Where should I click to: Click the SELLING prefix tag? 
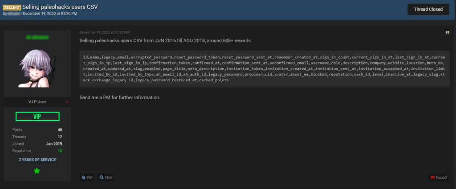pyautogui.click(x=12, y=8)
